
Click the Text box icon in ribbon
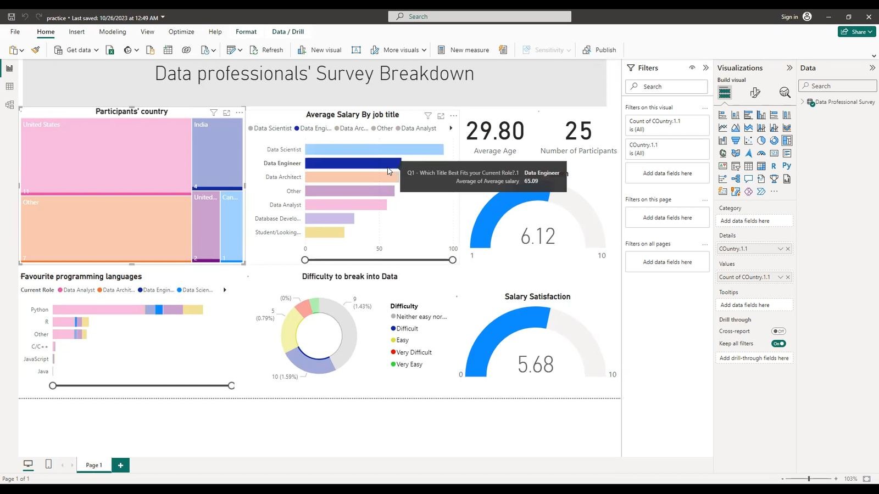[356, 50]
